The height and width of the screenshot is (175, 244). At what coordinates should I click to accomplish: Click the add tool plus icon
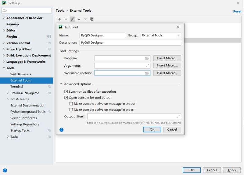point(59,19)
